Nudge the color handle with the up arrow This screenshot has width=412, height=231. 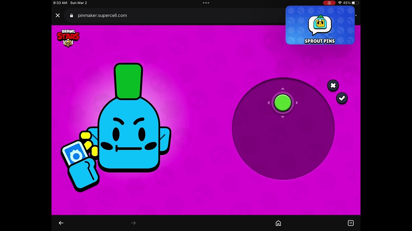283,89
